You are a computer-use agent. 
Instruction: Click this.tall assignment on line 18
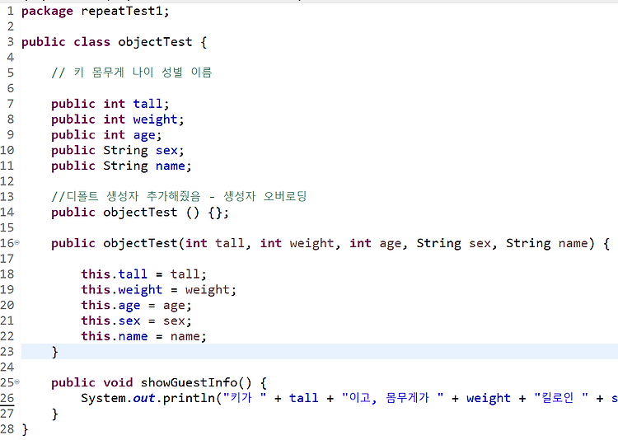[143, 274]
